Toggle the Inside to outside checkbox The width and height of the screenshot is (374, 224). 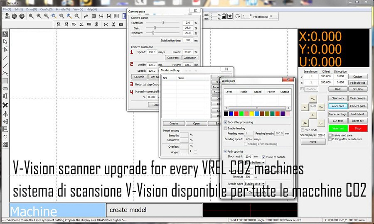[x=263, y=157]
